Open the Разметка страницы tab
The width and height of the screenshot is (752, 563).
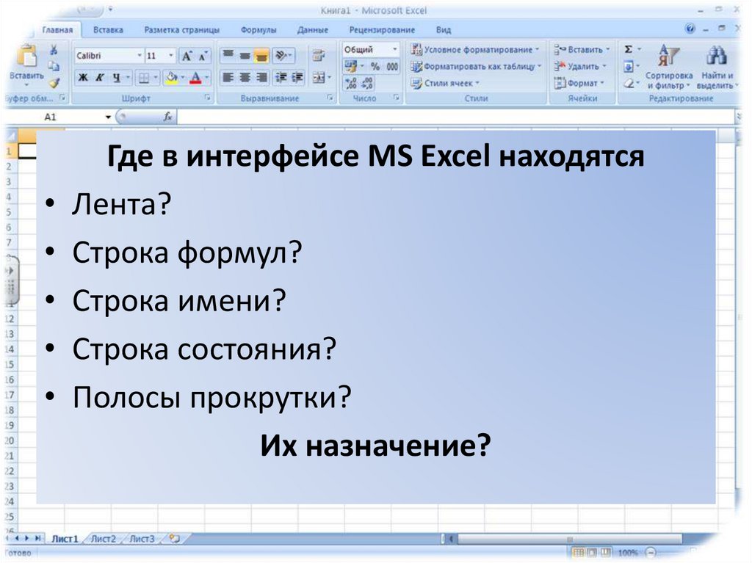point(182,30)
